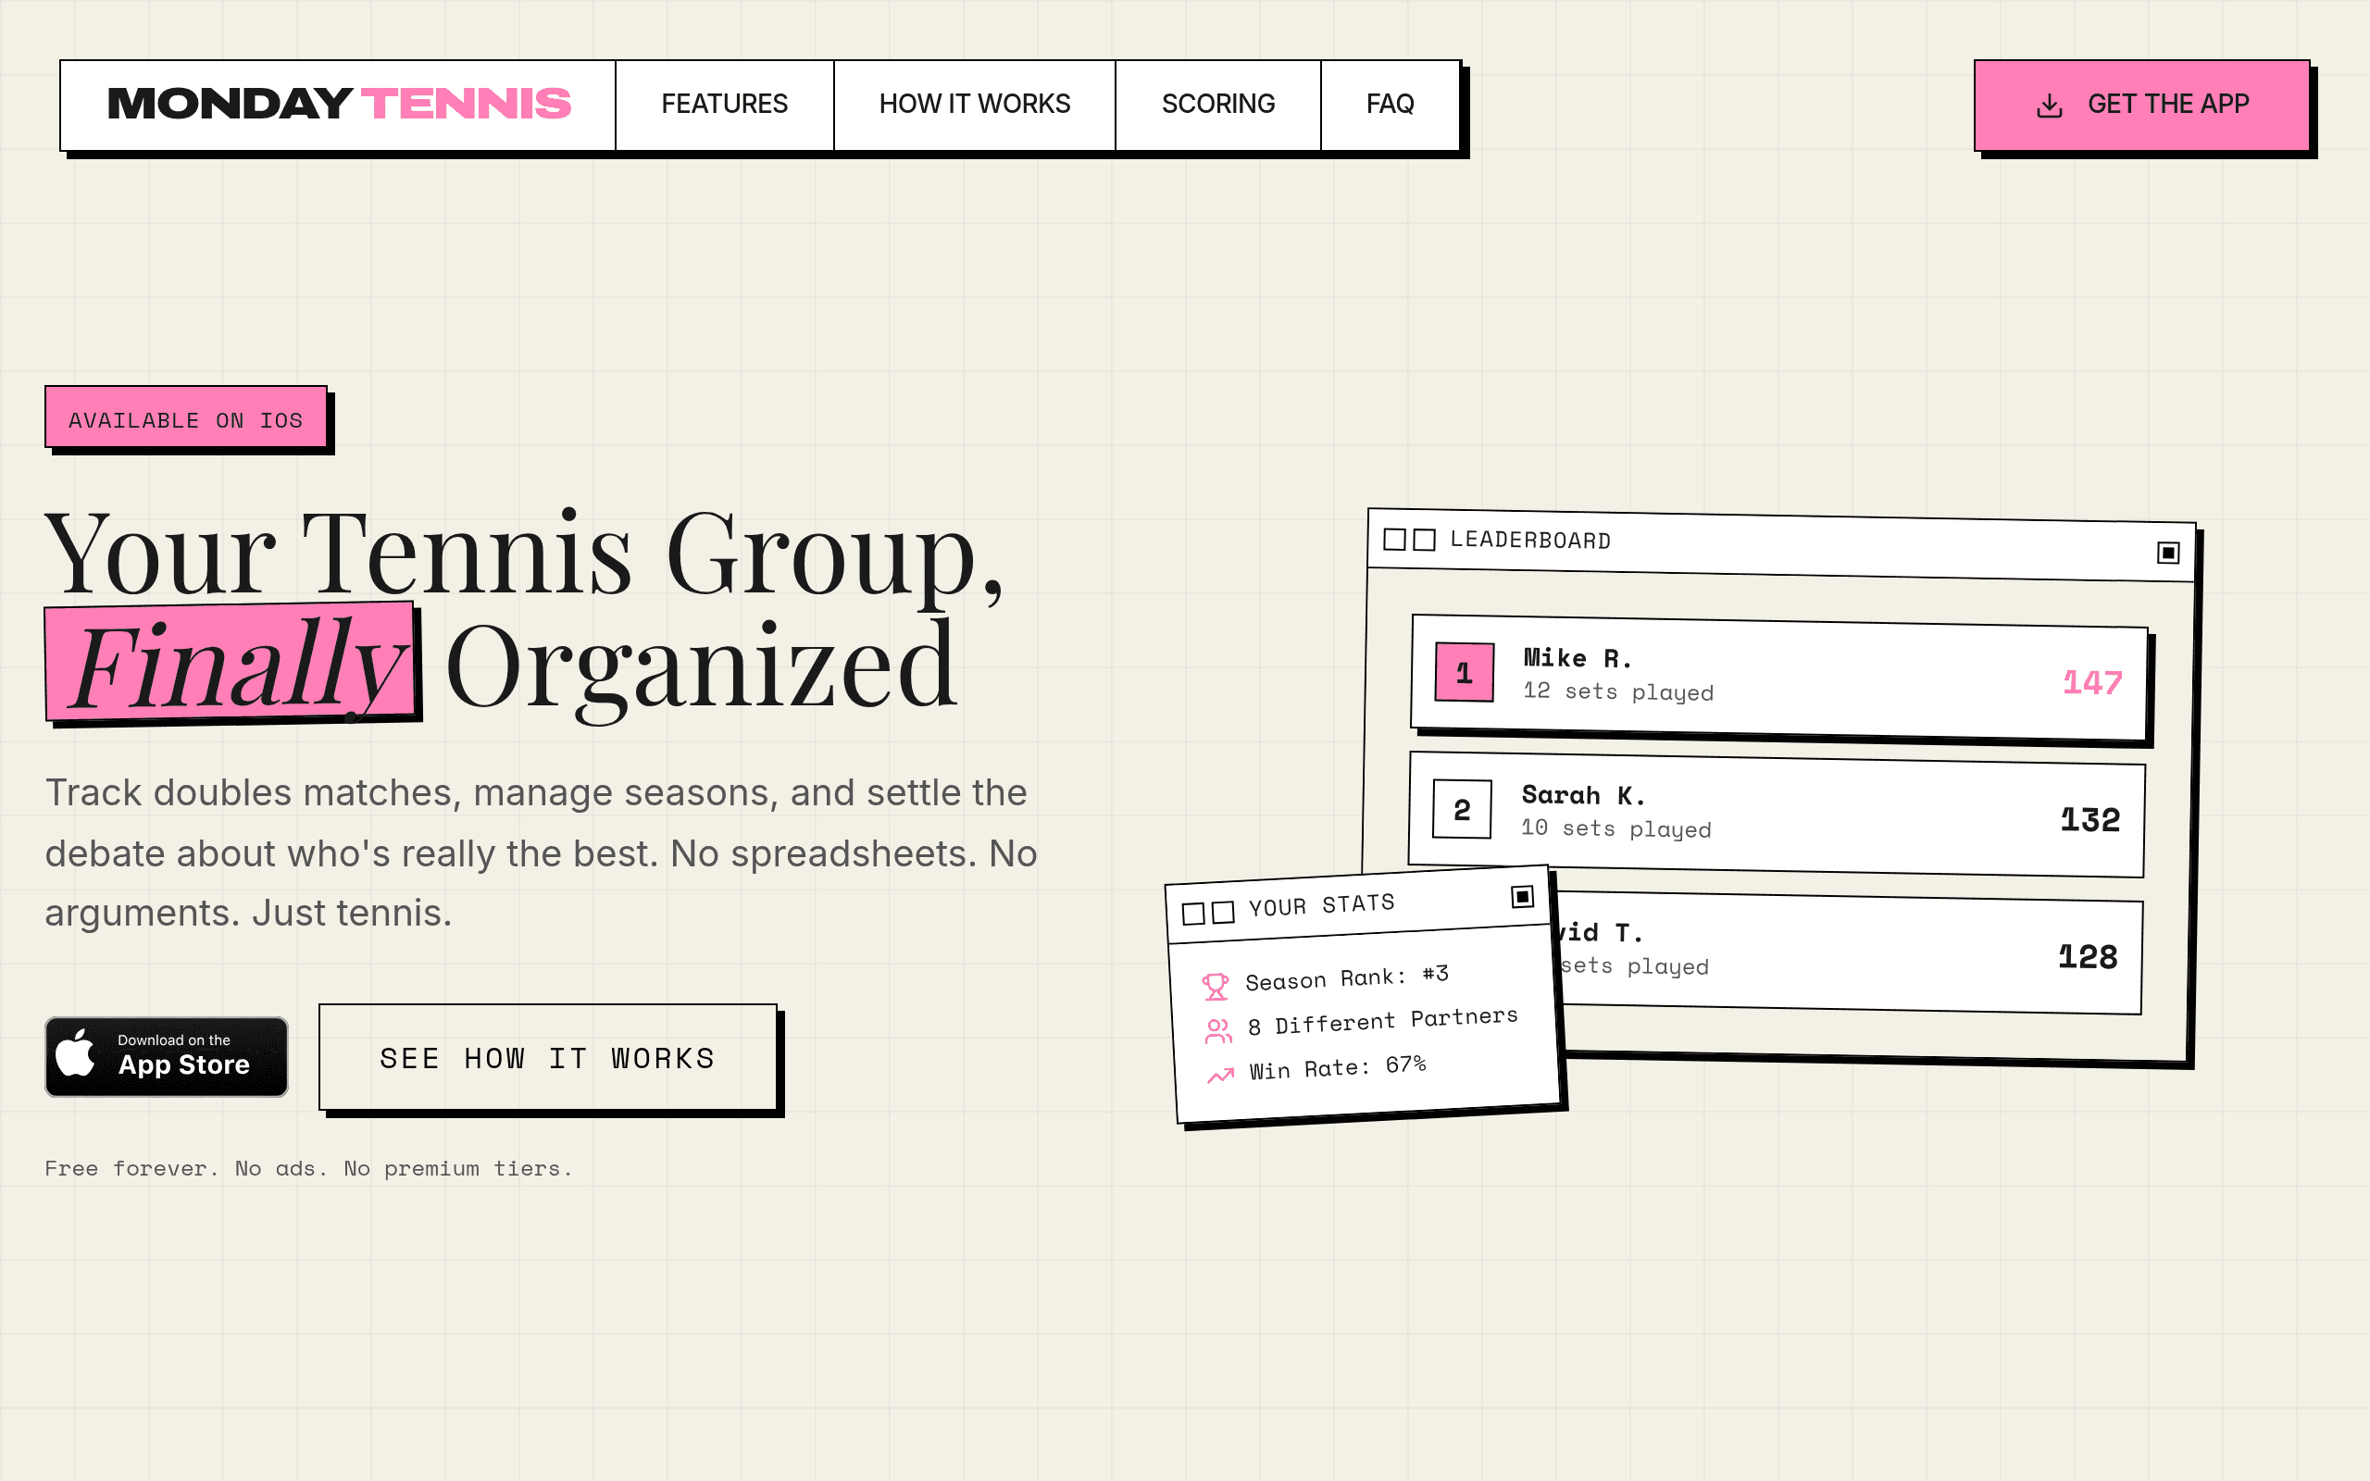Click leftmost square in Leaderboard title bar
2370x1481 pixels.
click(x=1394, y=539)
